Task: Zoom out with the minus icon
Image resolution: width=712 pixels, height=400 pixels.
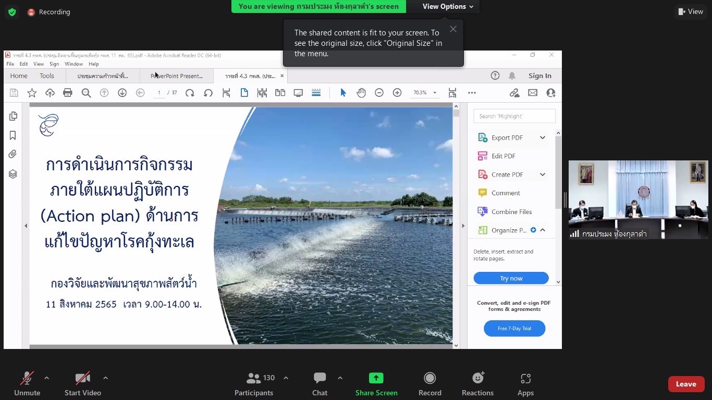Action: point(379,93)
